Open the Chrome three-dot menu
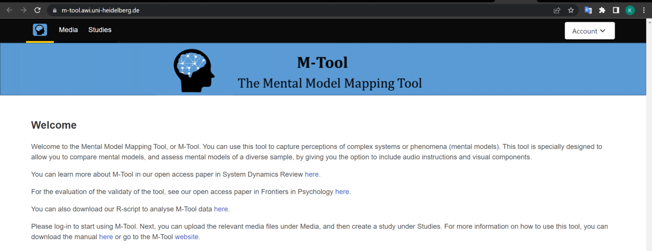 645,10
